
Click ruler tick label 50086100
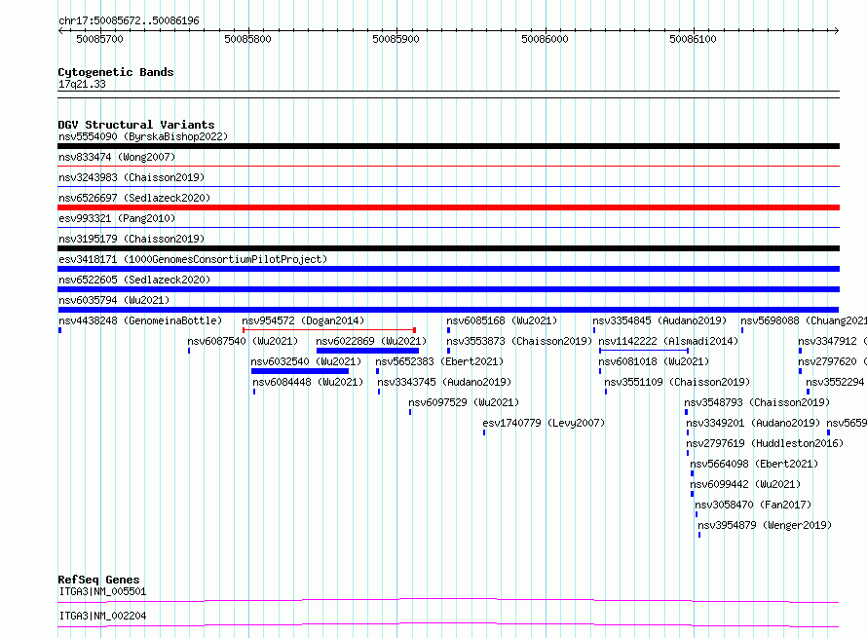693,39
